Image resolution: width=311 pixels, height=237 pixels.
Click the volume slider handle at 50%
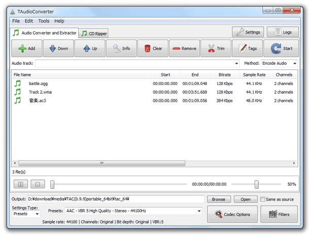coord(257,184)
